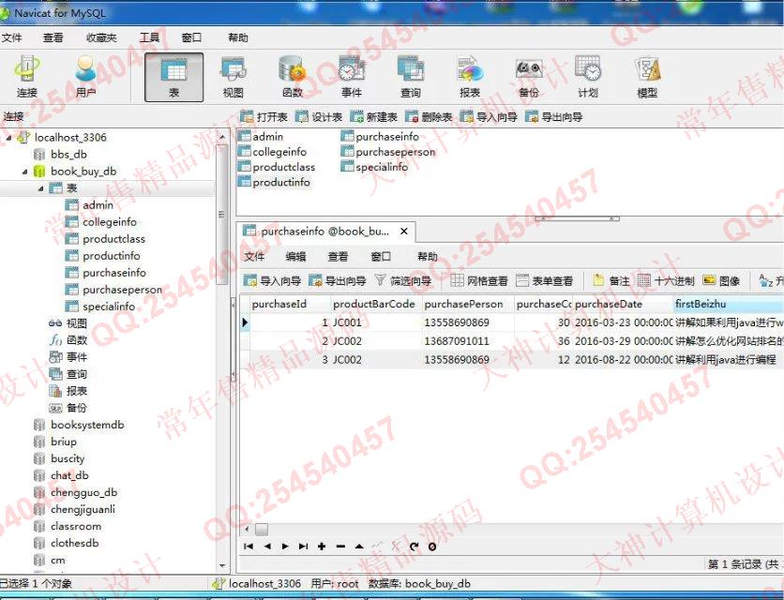Viewport: 784px width, 600px height.
Task: Click the 用户 (User) toolbar icon
Action: pyautogui.click(x=85, y=77)
